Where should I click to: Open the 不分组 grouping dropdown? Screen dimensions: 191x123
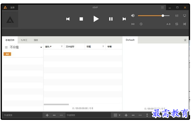point(41,47)
